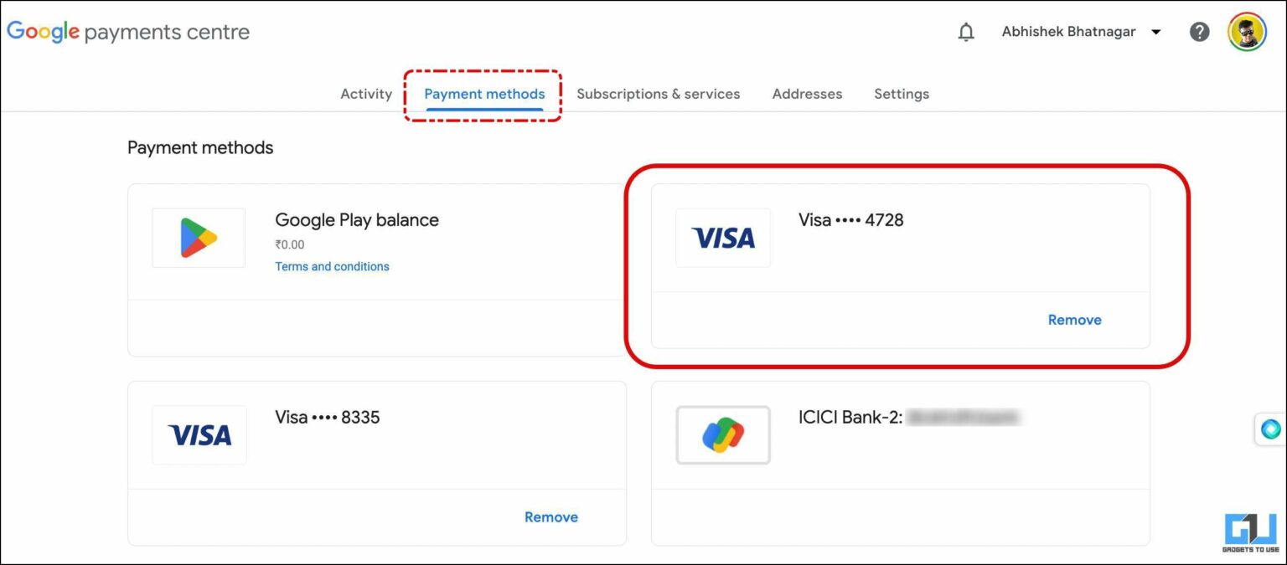
Task: Open help using the question mark icon
Action: 1199,31
